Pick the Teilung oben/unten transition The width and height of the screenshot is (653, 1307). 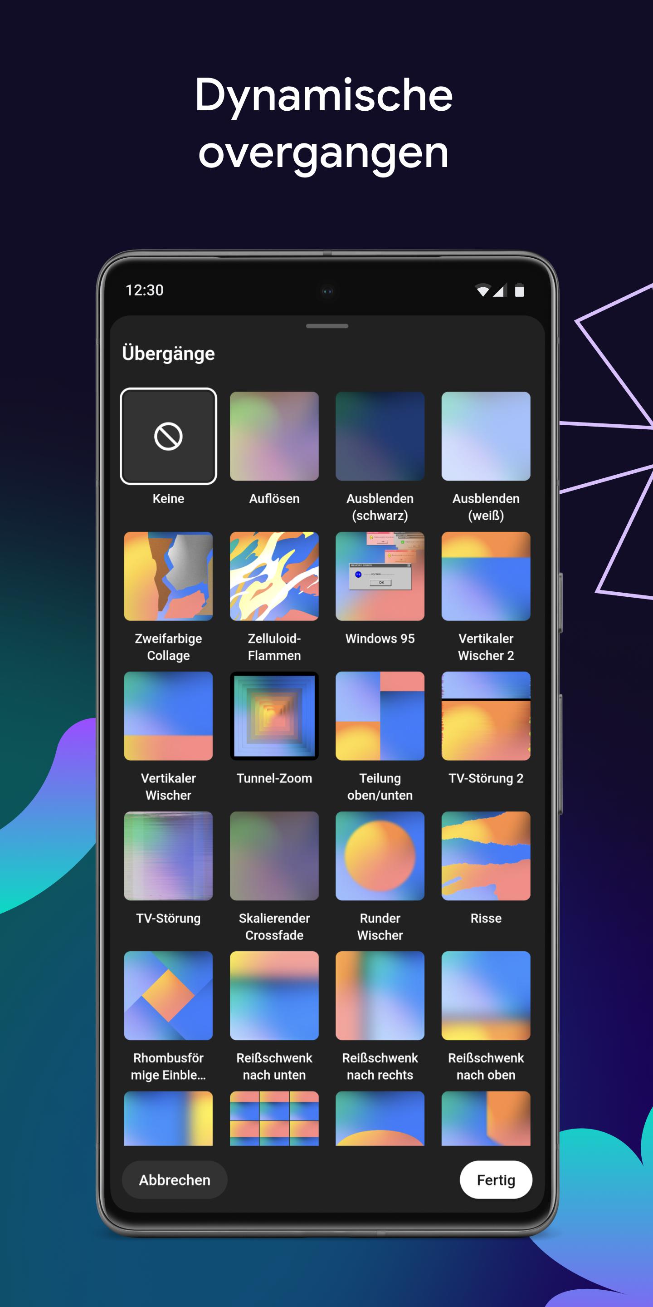tap(380, 715)
